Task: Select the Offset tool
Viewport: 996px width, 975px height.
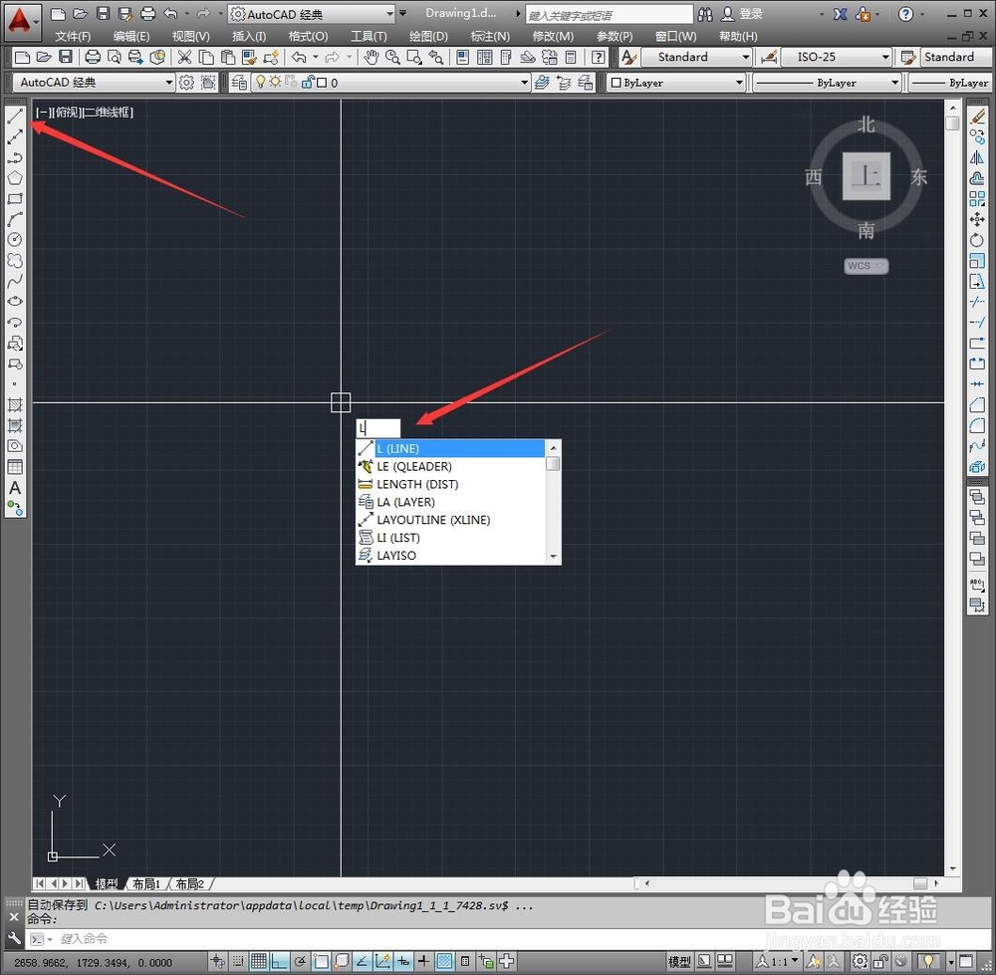Action: (x=977, y=178)
